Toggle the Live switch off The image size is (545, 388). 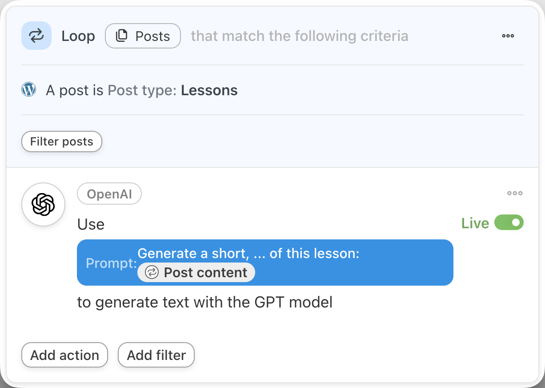coord(509,222)
